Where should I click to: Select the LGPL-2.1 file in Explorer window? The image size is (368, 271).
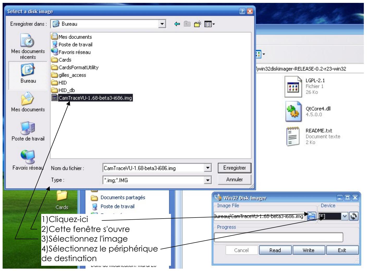point(305,86)
